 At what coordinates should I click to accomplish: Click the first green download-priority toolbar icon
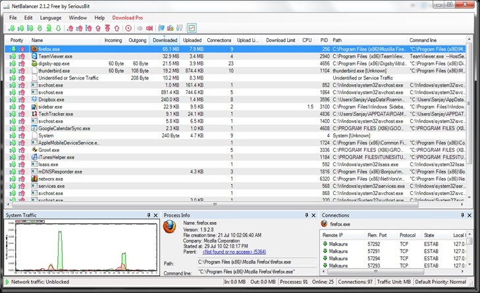(x=11, y=28)
